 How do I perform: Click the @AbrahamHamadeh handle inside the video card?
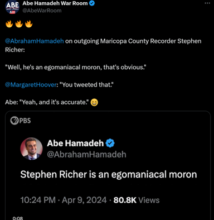tap(86, 155)
